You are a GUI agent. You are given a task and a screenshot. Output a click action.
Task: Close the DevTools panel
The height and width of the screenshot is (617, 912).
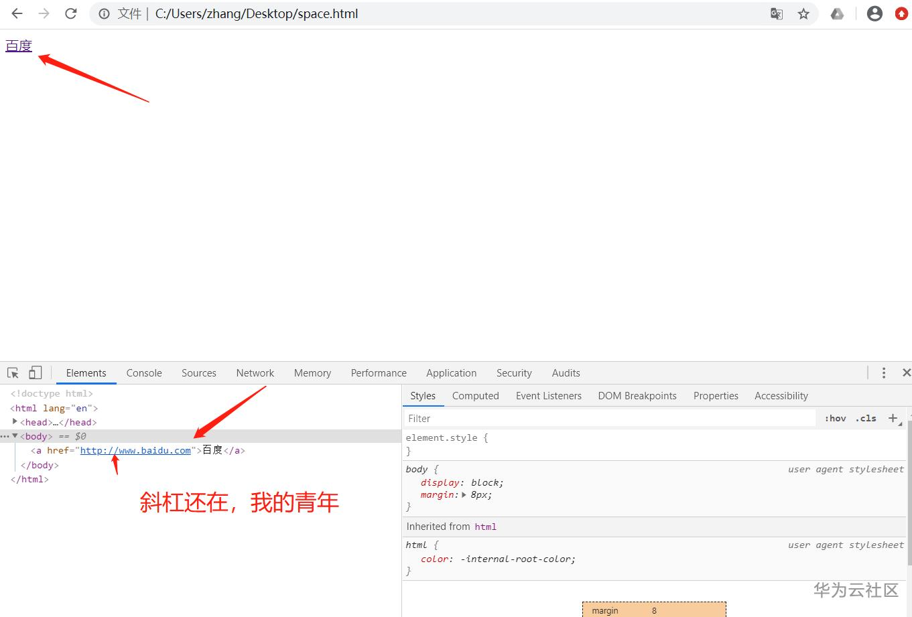[906, 373]
